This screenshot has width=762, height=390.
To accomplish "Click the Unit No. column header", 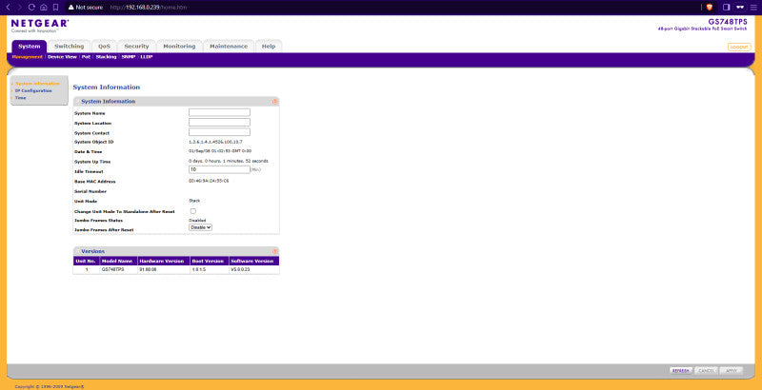I will coord(86,261).
